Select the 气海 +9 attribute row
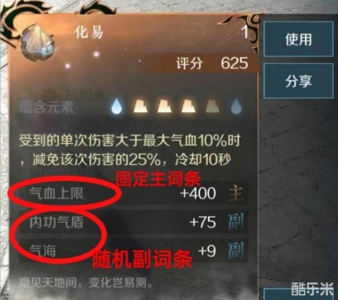338x300 pixels. 133,250
